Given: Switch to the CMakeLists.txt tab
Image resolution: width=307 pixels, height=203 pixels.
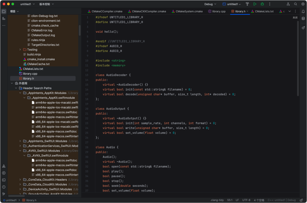Looking at the screenshot, I should [262, 11].
